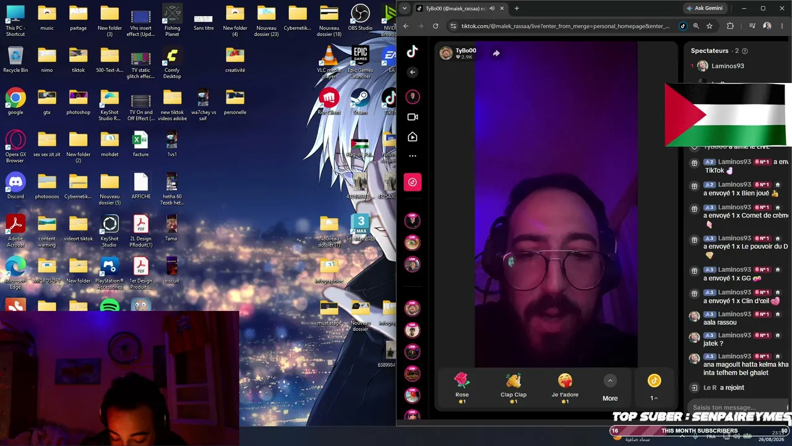Open the TikTok sidebar video feed icon

[x=413, y=137]
